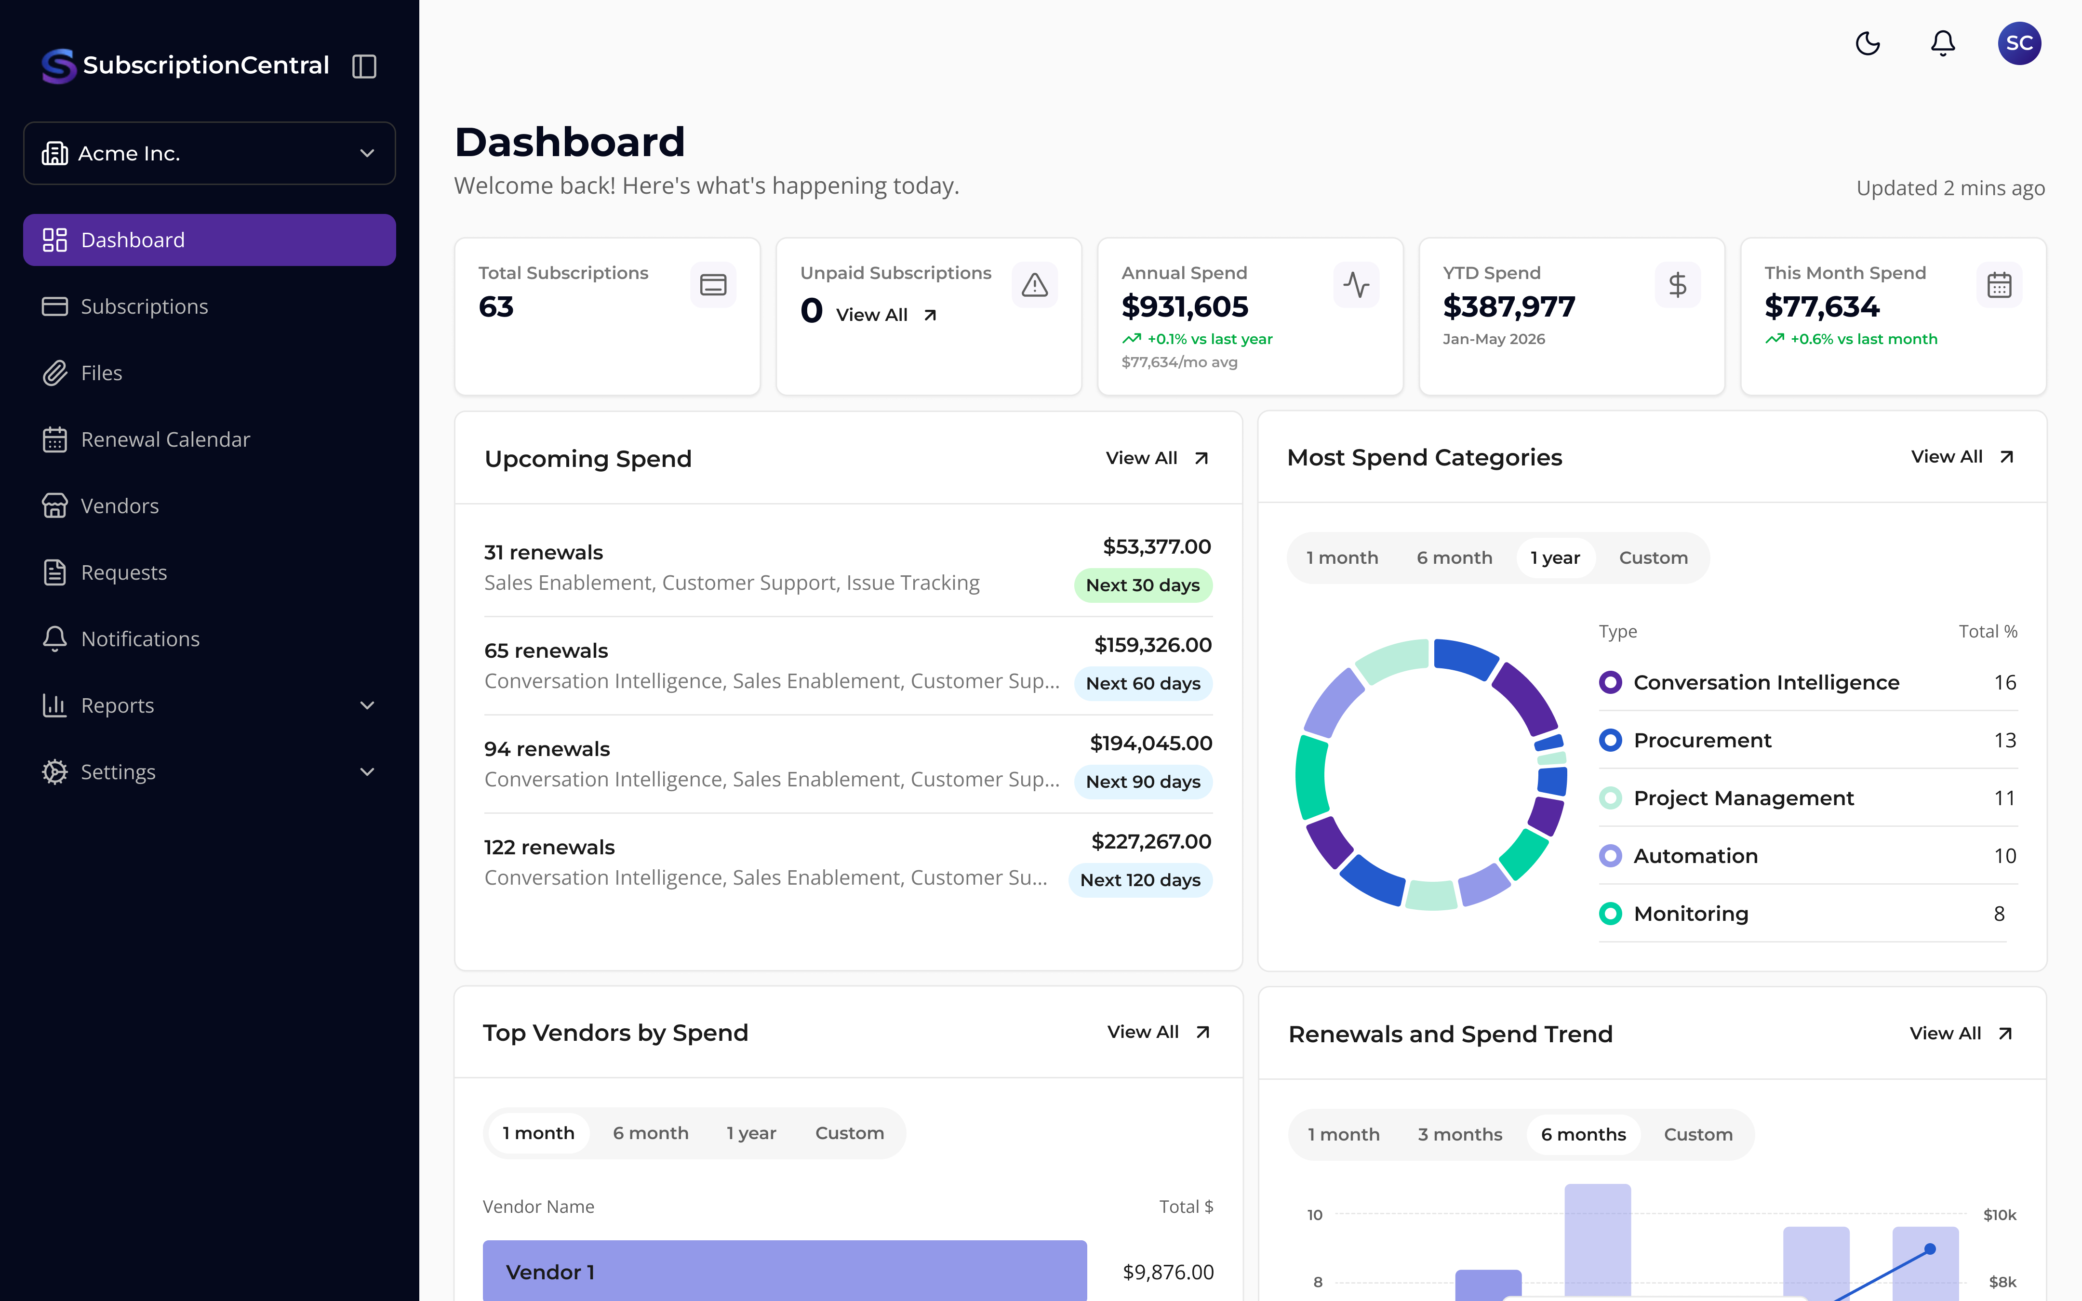Select 6 months in Renewals and Spend Trend
The image size is (2082, 1301).
[1583, 1135]
